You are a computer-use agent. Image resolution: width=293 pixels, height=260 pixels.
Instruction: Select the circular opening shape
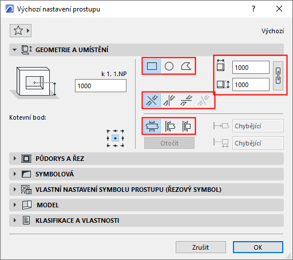[x=169, y=66]
